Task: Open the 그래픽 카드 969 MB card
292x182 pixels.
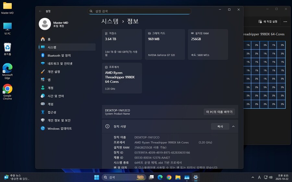Action: (165, 44)
